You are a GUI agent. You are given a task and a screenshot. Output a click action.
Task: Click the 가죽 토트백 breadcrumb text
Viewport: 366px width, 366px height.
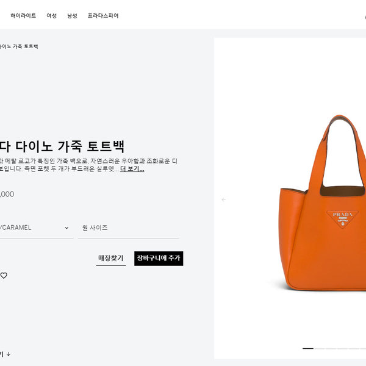(x=25, y=46)
